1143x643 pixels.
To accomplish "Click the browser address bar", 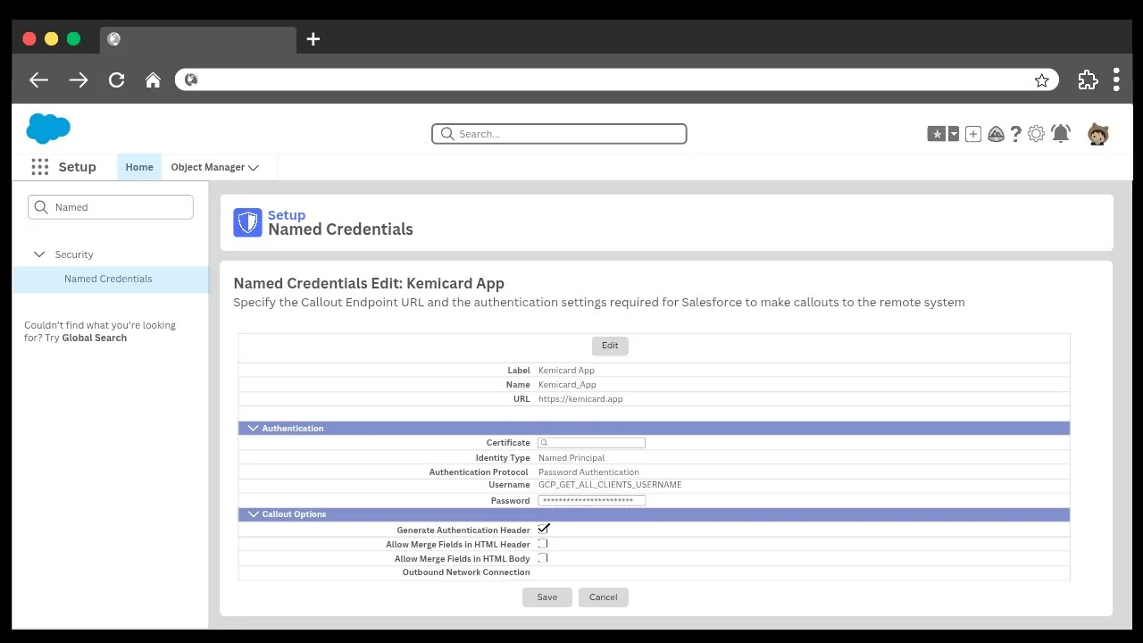I will (x=616, y=79).
